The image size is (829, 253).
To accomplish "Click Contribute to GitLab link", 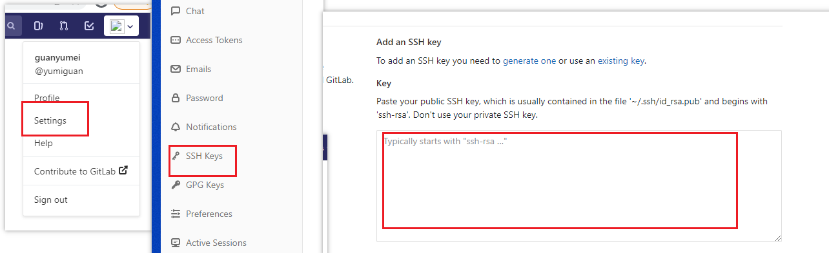I will (x=81, y=171).
